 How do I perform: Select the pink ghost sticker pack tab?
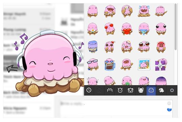[x=151, y=90]
